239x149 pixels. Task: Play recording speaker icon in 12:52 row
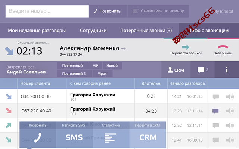pos(230,126)
